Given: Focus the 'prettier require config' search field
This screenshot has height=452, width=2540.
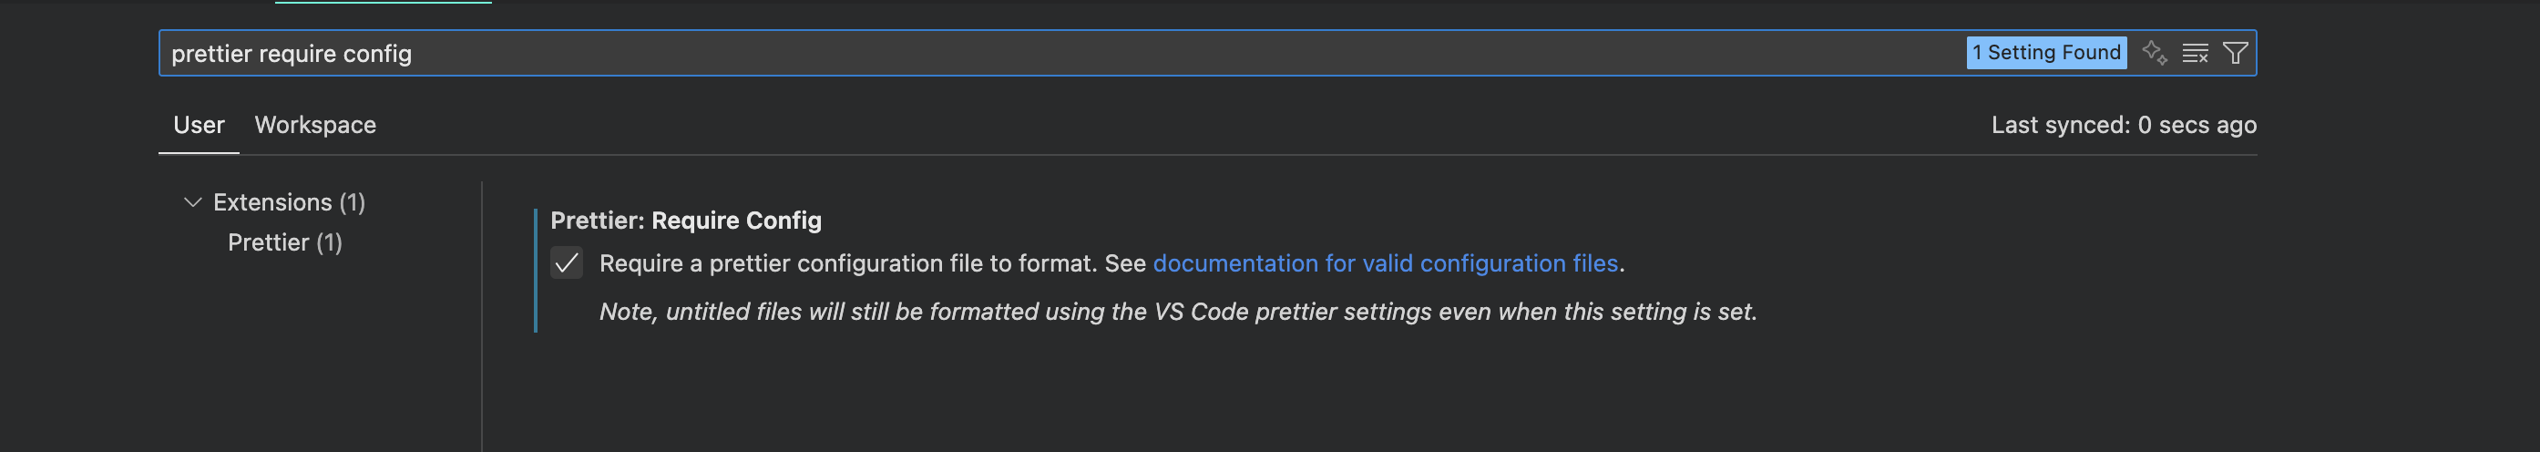Looking at the screenshot, I should (986, 53).
